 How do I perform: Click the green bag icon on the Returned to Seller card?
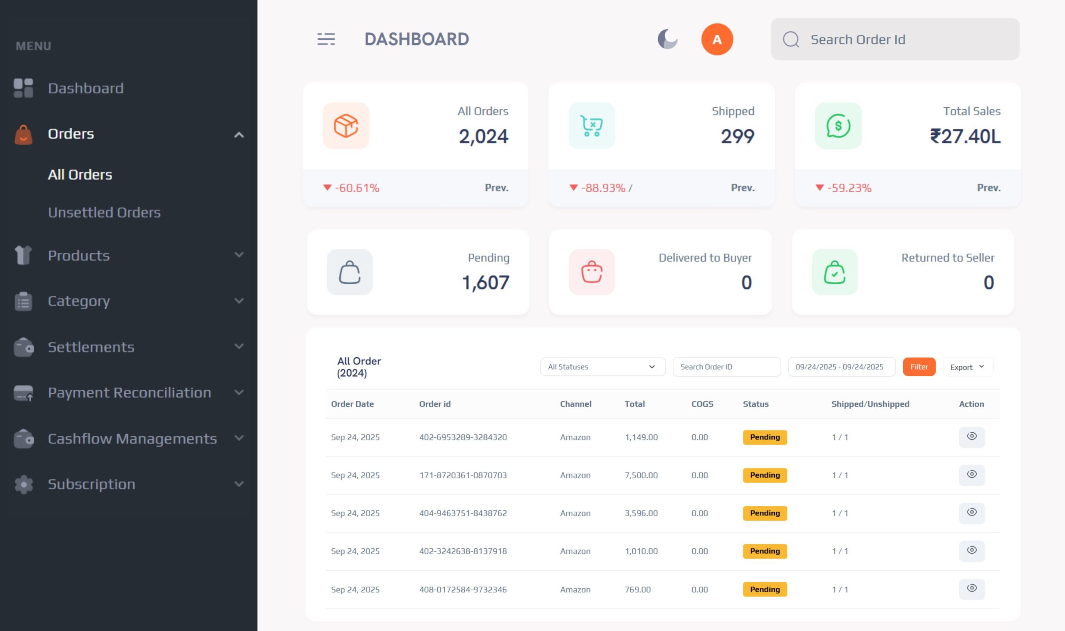click(834, 272)
